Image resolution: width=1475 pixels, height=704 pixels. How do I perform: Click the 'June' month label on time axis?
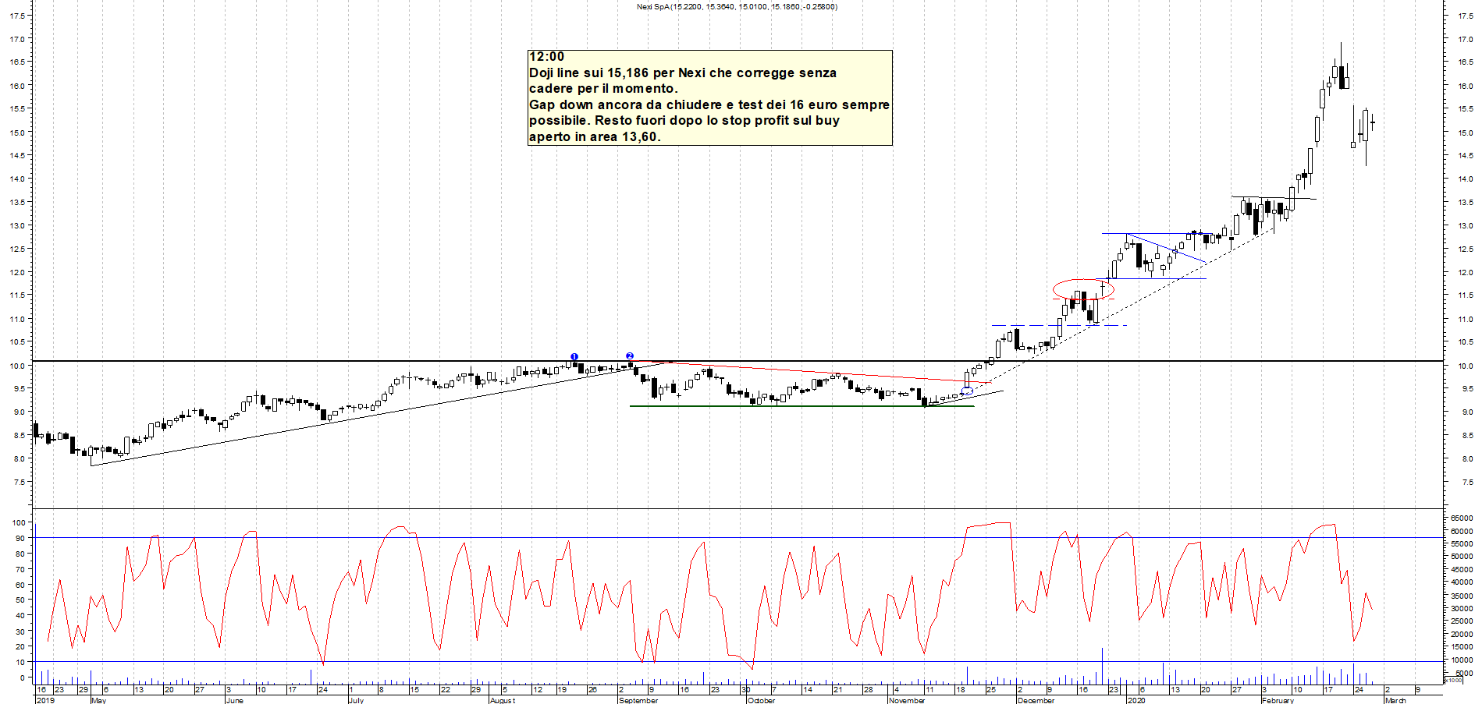234,700
